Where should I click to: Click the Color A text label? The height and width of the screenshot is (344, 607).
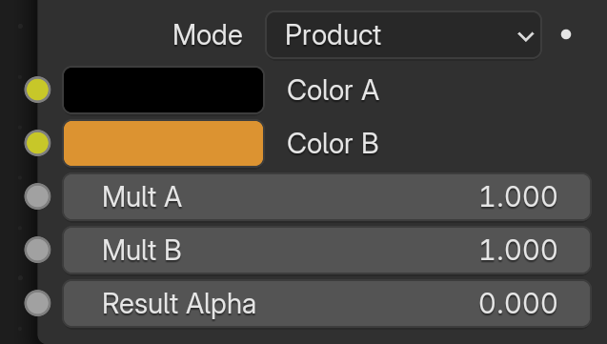[x=333, y=91]
